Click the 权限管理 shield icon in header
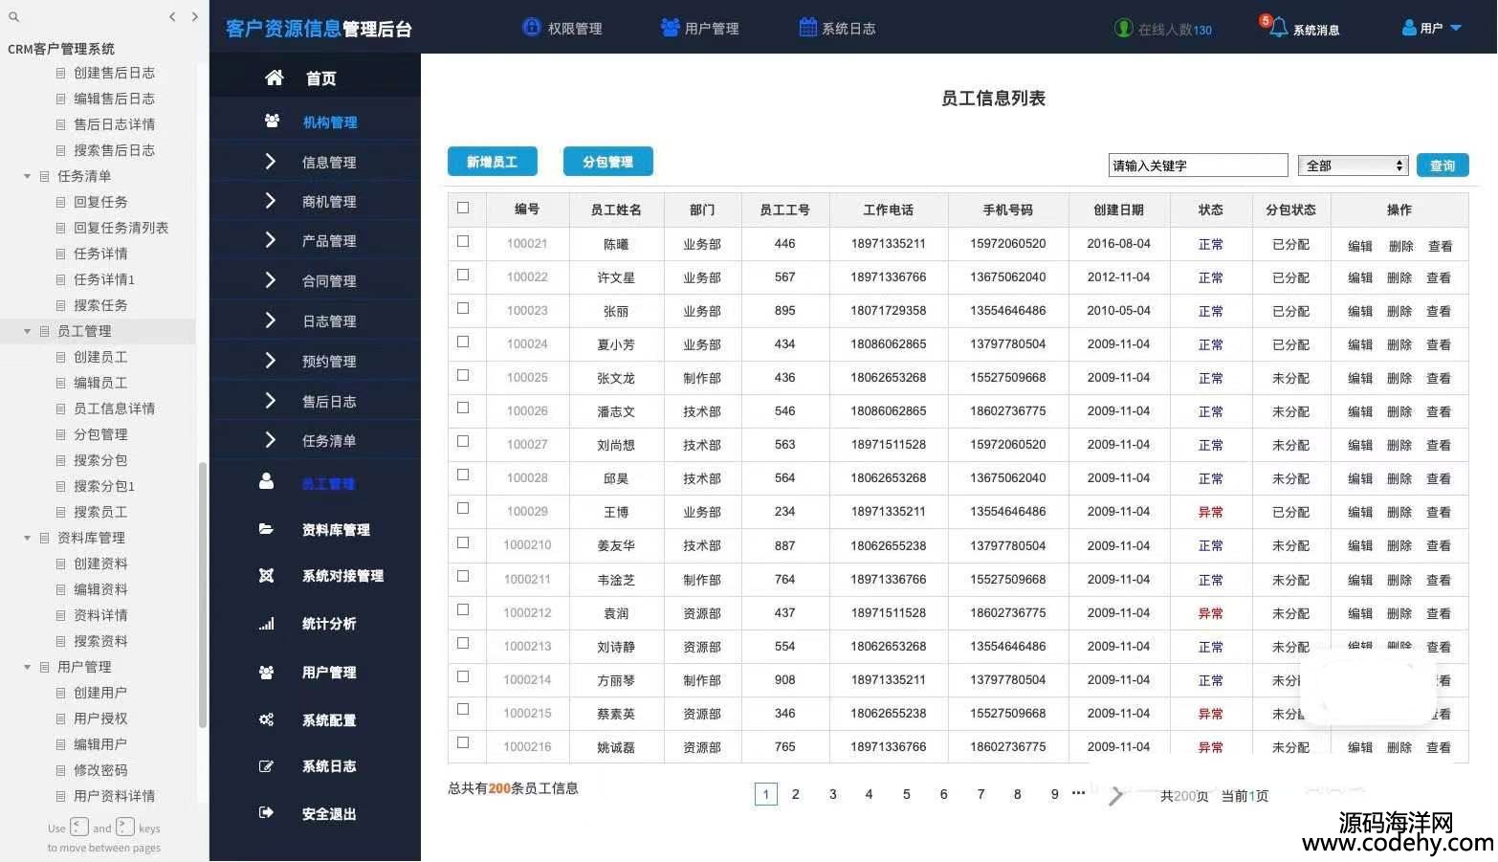The width and height of the screenshot is (1498, 862). pyautogui.click(x=532, y=27)
